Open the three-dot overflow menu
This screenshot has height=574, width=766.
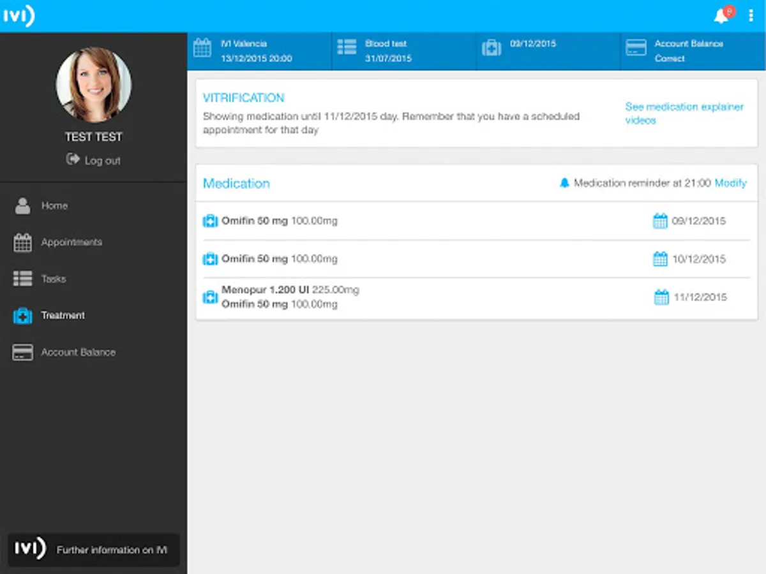(751, 15)
